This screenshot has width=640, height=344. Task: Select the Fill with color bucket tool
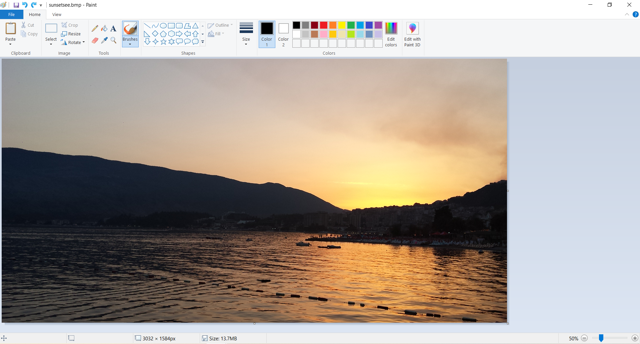[x=104, y=29]
